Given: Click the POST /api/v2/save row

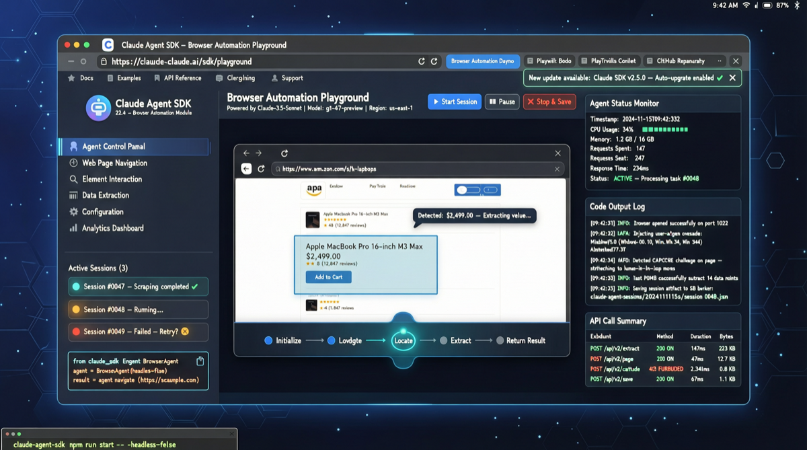Looking at the screenshot, I should coord(664,379).
